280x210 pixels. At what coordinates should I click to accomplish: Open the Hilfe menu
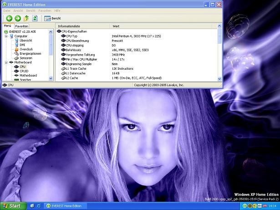point(57,11)
